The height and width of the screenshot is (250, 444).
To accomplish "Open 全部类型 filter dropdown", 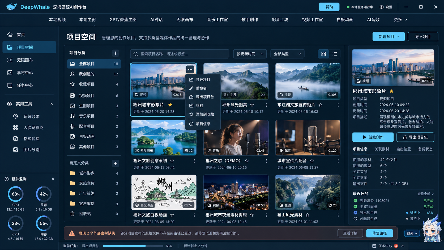I will tap(287, 54).
